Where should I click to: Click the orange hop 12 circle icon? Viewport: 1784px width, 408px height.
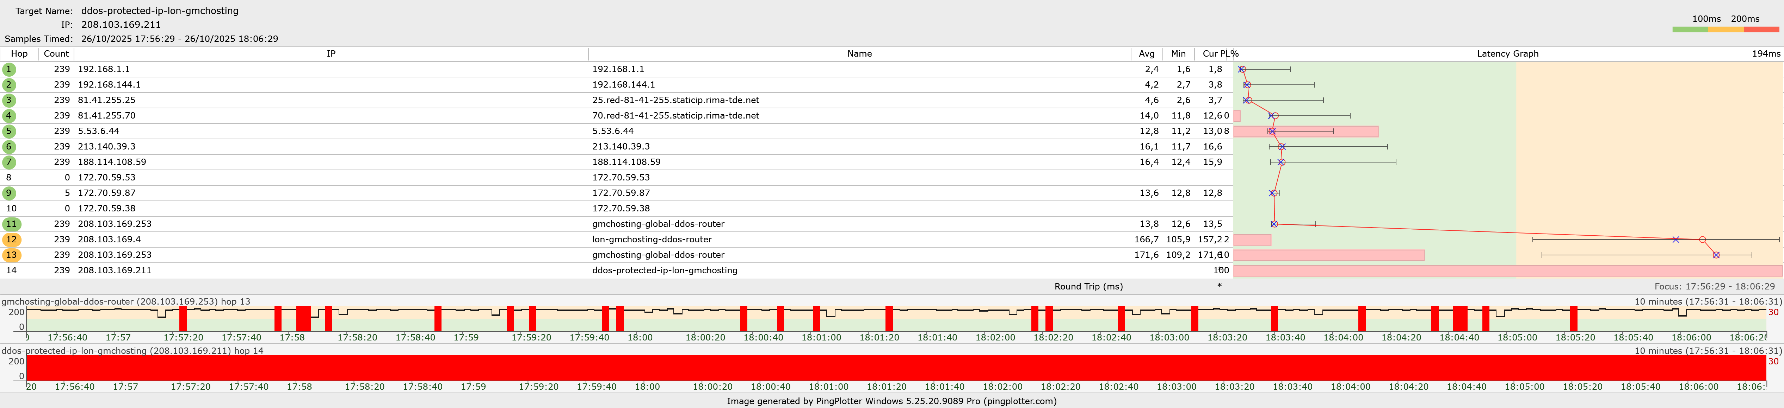(x=11, y=239)
